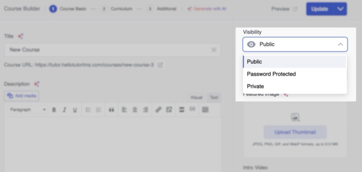
Task: Switch editor to Text tab
Action: tap(214, 97)
